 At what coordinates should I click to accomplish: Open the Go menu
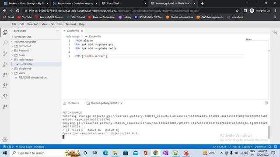[52, 24]
